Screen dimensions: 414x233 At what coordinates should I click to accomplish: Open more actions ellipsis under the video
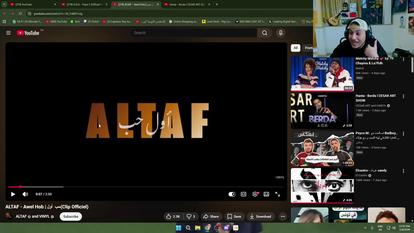[283, 216]
